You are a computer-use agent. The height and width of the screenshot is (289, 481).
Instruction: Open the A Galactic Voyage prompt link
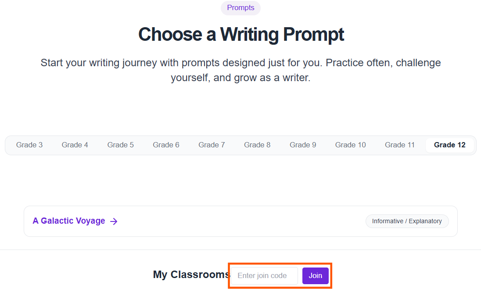(69, 221)
